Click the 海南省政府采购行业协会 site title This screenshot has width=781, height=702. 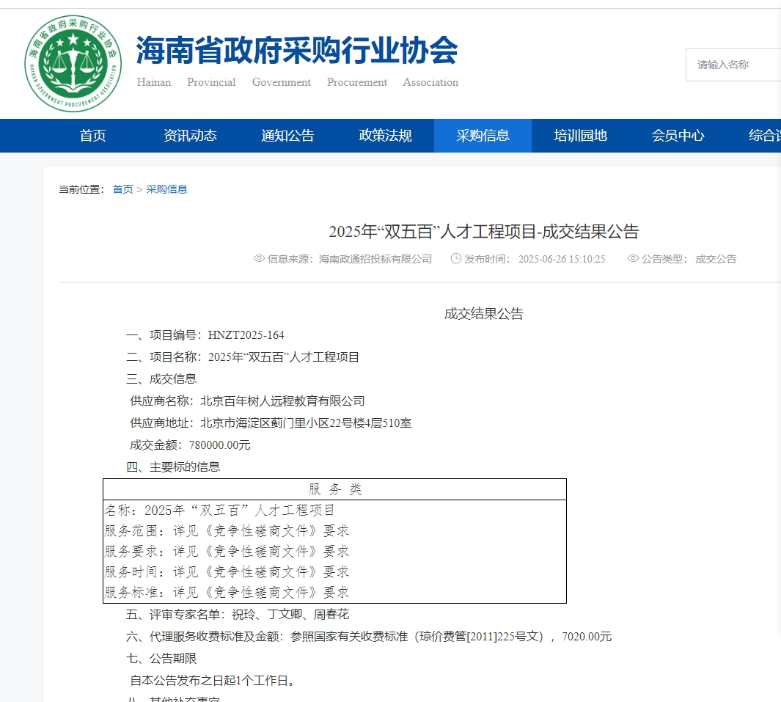coord(297,51)
